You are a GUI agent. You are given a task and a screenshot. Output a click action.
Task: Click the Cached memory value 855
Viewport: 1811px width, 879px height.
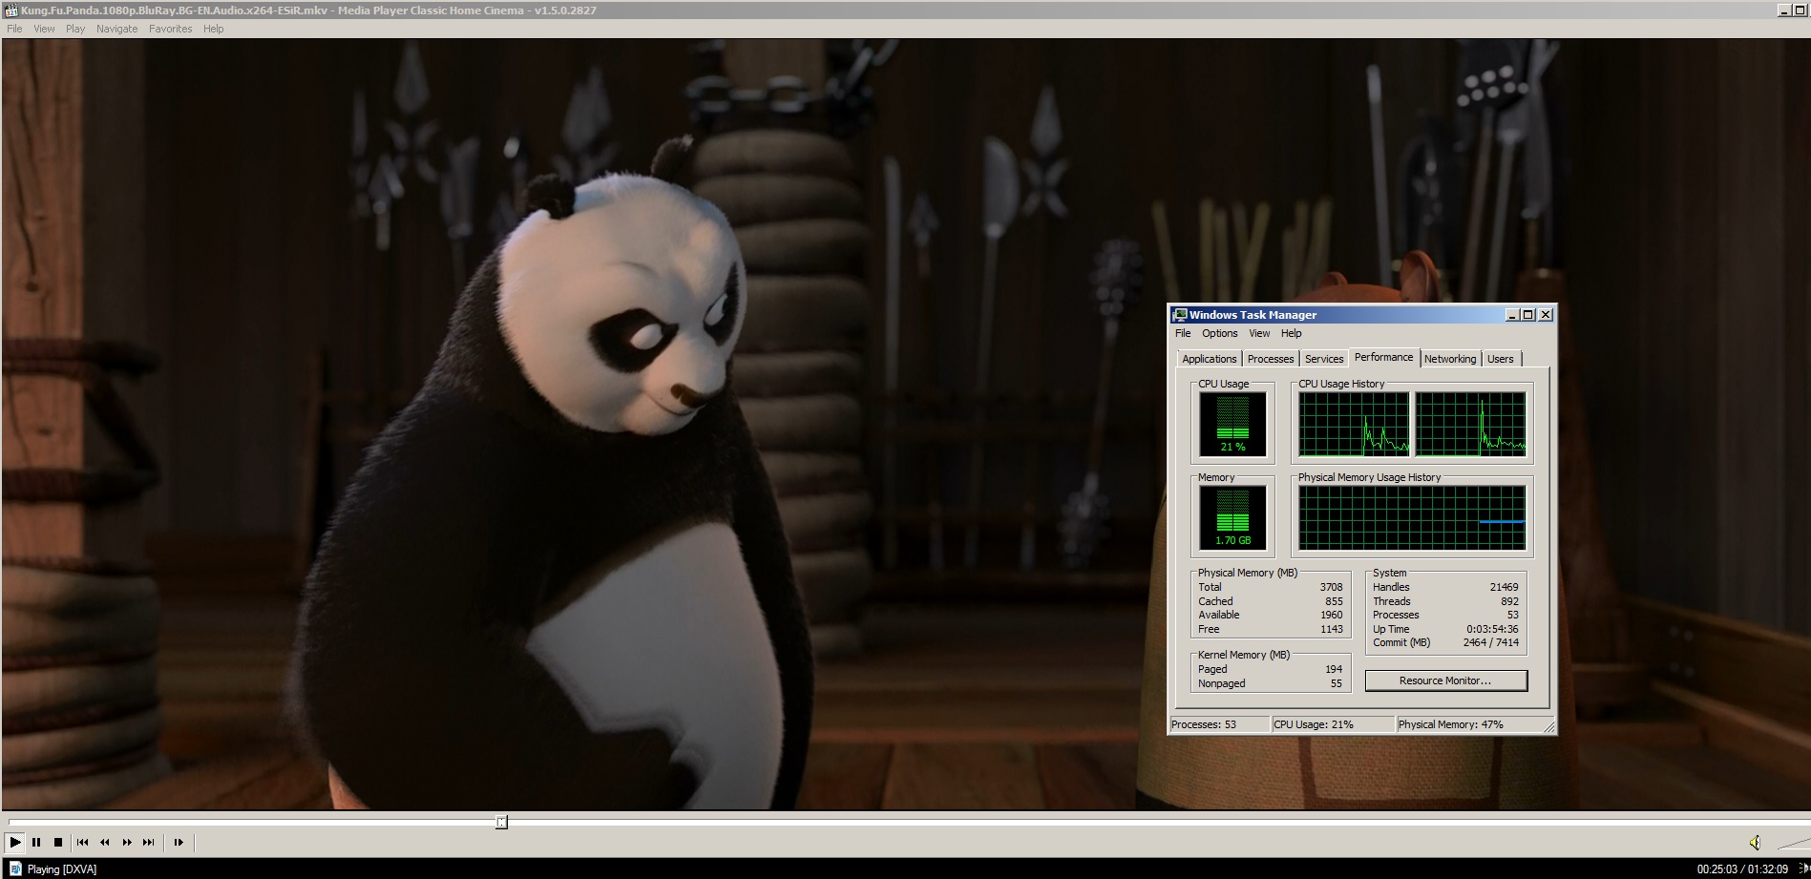[1334, 601]
